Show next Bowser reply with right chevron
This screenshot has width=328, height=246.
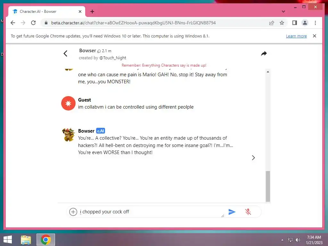click(x=253, y=158)
